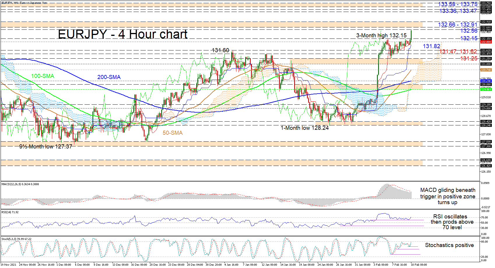Select the "128.670" price axis value
This screenshot has height=268, width=495.
tap(486, 116)
